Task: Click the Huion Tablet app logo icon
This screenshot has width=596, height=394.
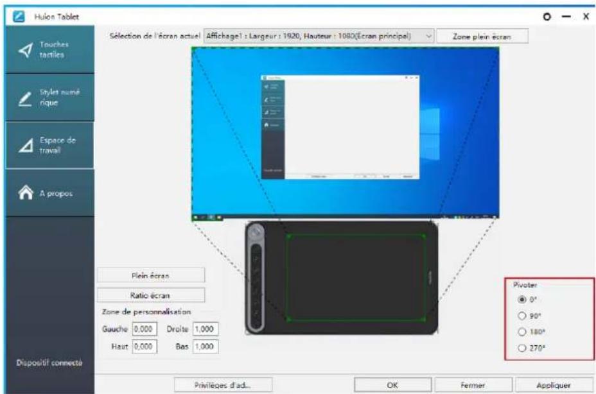Action: 19,16
